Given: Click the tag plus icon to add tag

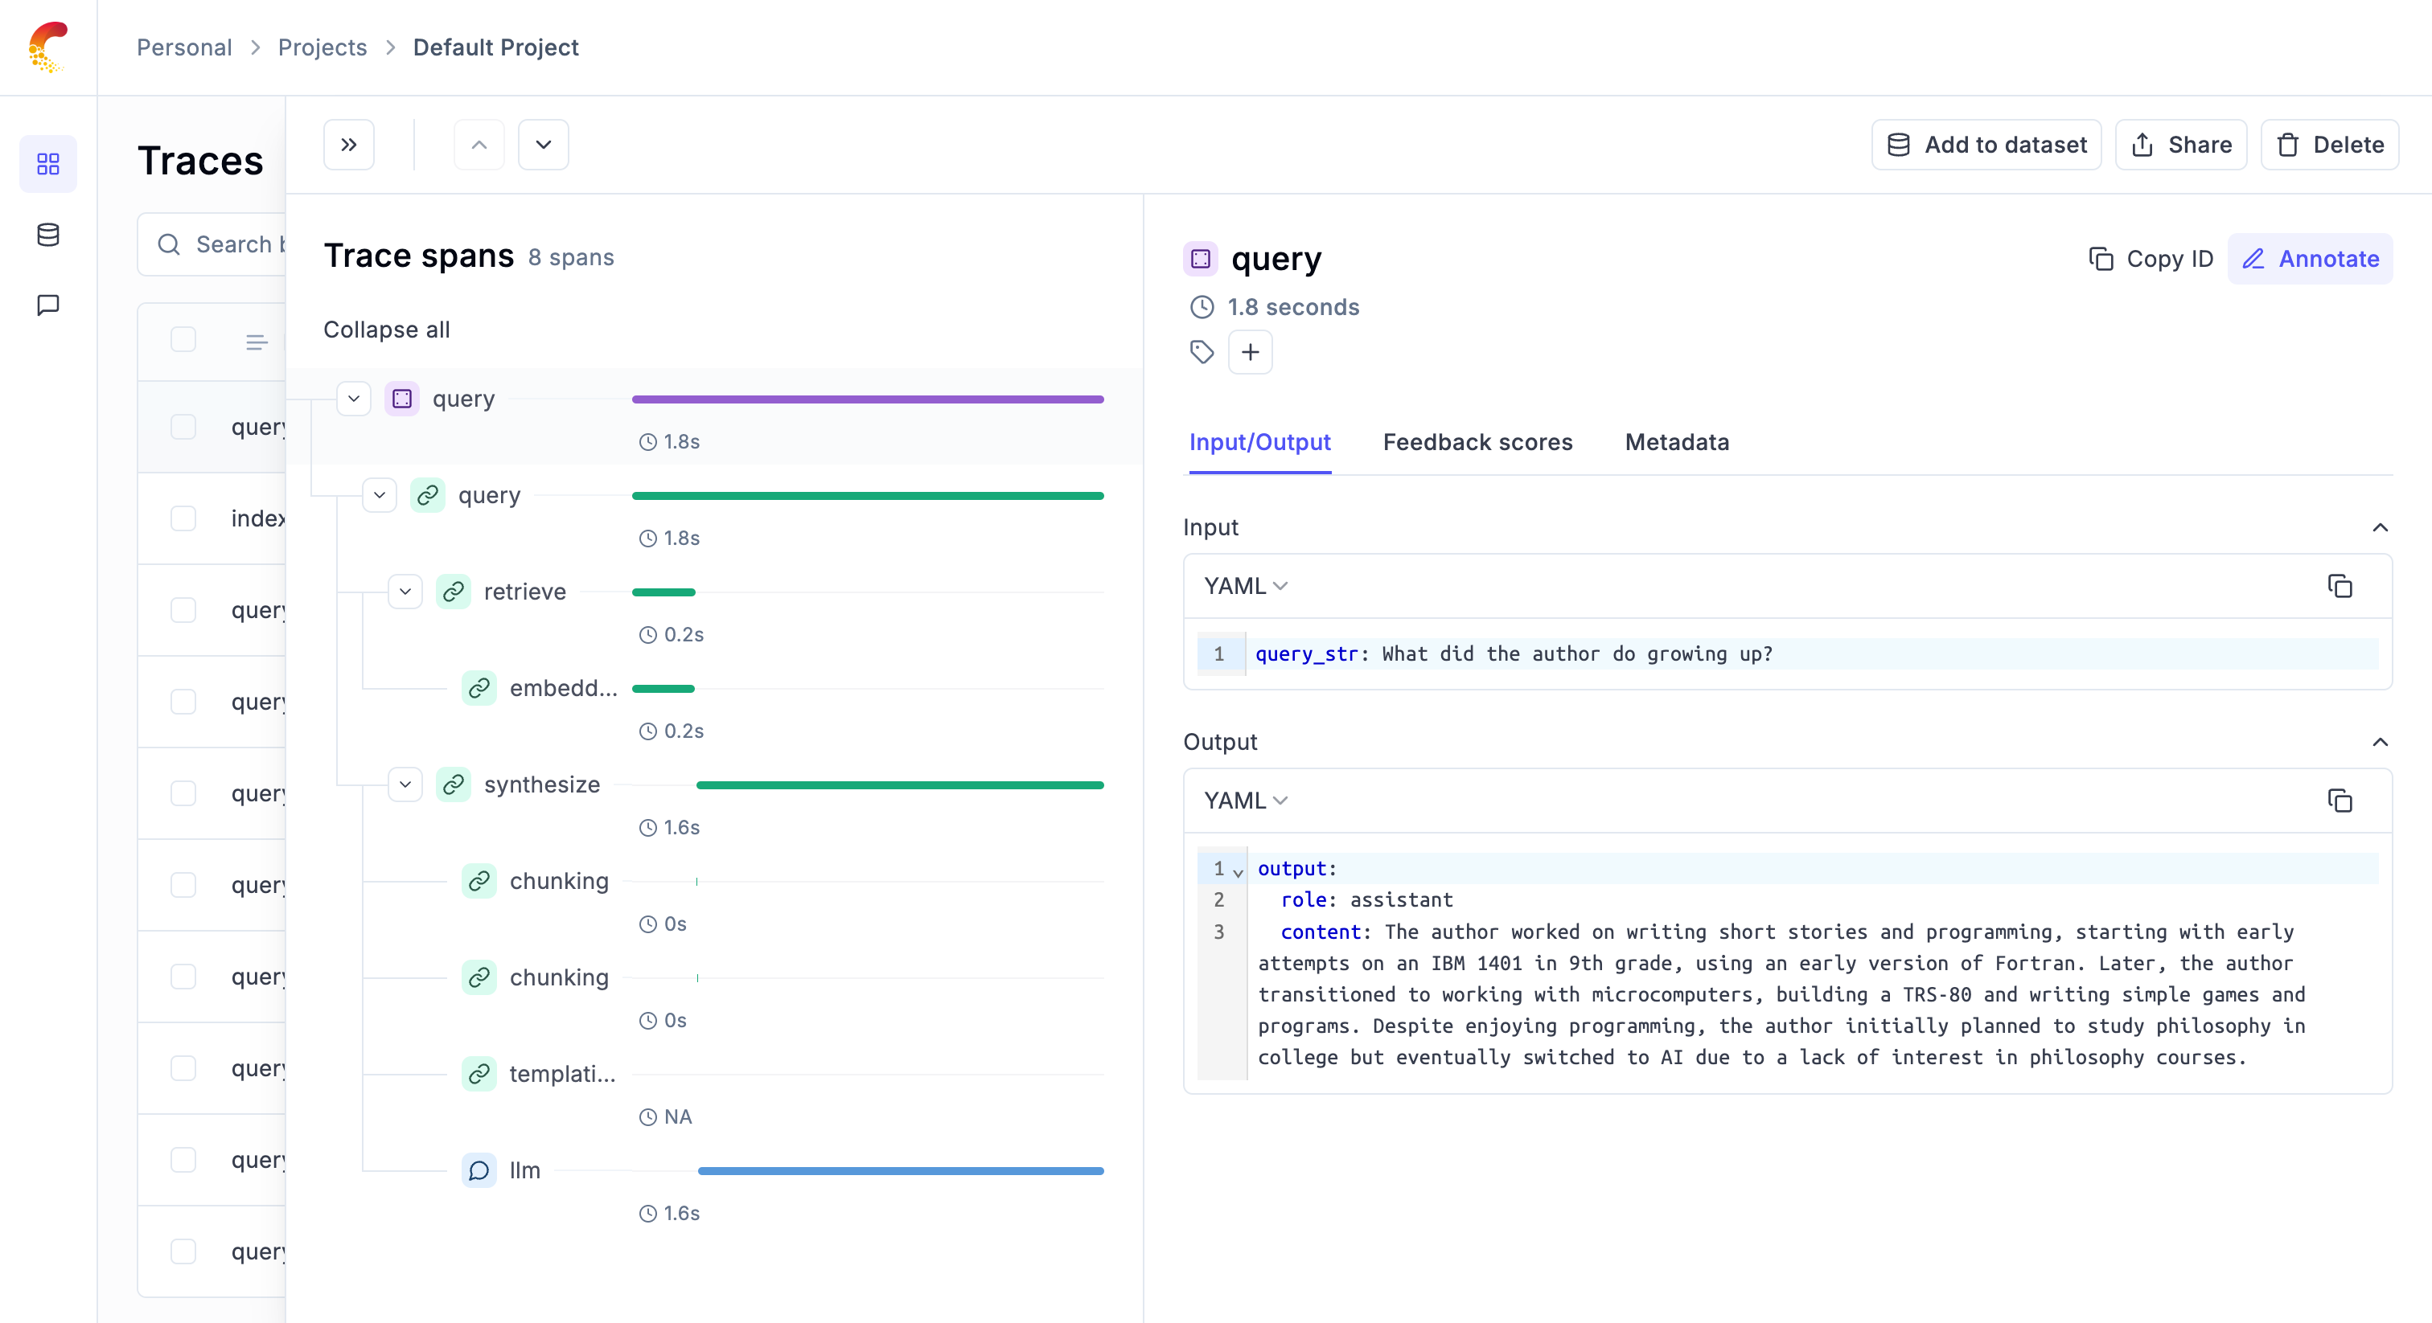Looking at the screenshot, I should pos(1251,352).
